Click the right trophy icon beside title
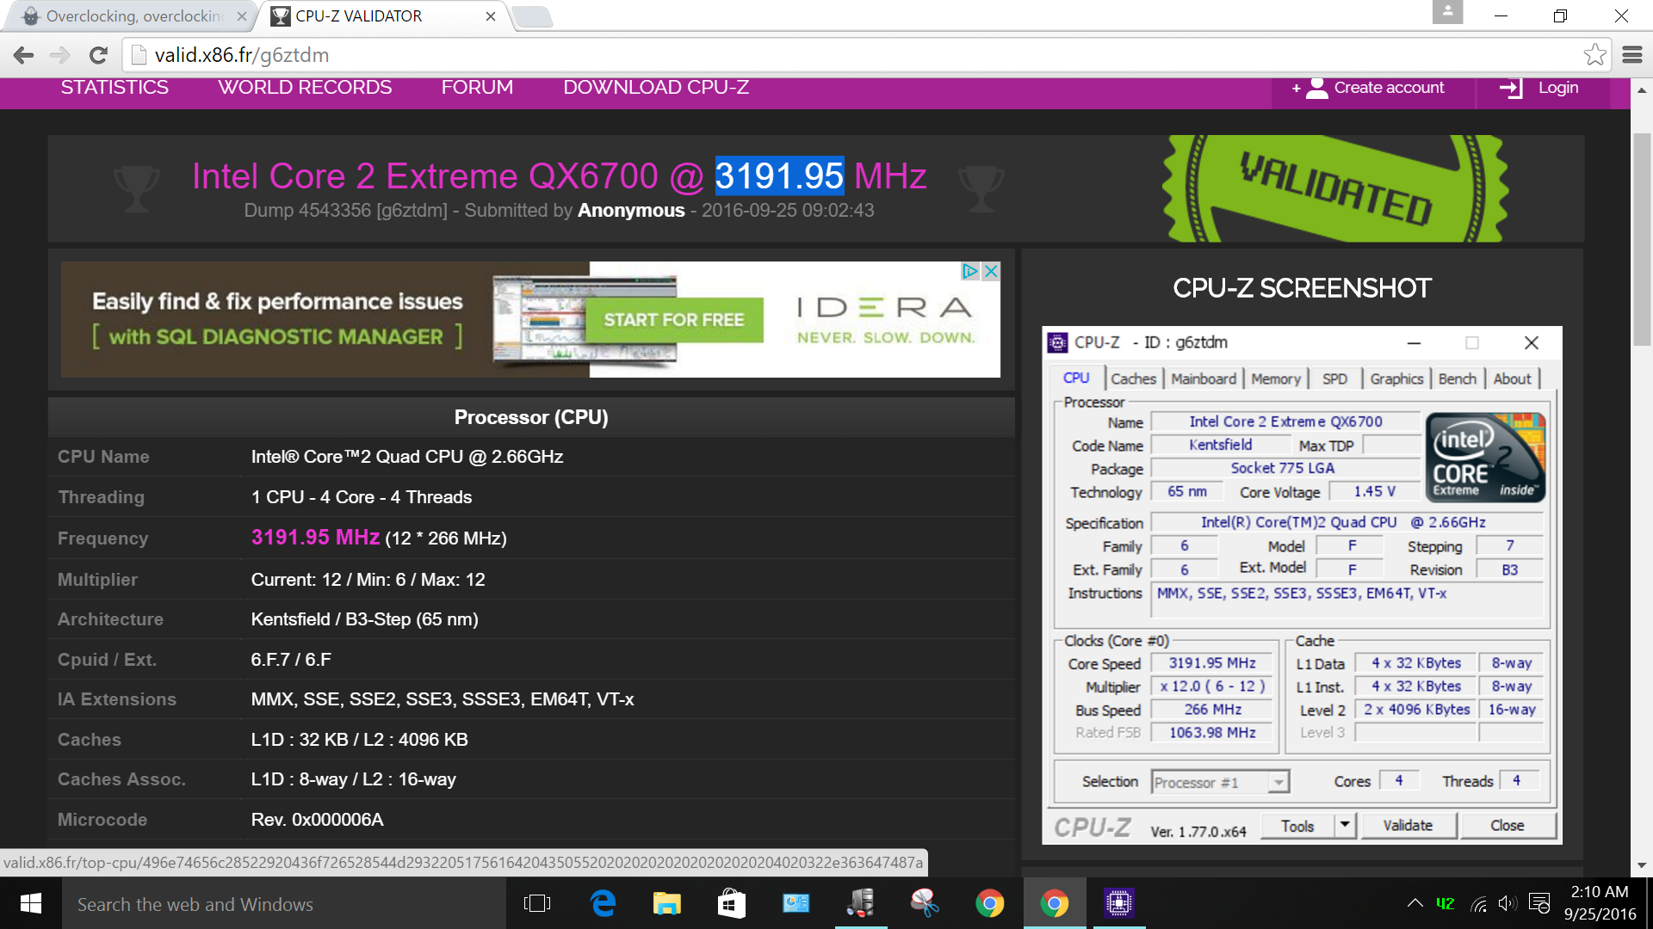This screenshot has width=1653, height=929. pyautogui.click(x=981, y=188)
